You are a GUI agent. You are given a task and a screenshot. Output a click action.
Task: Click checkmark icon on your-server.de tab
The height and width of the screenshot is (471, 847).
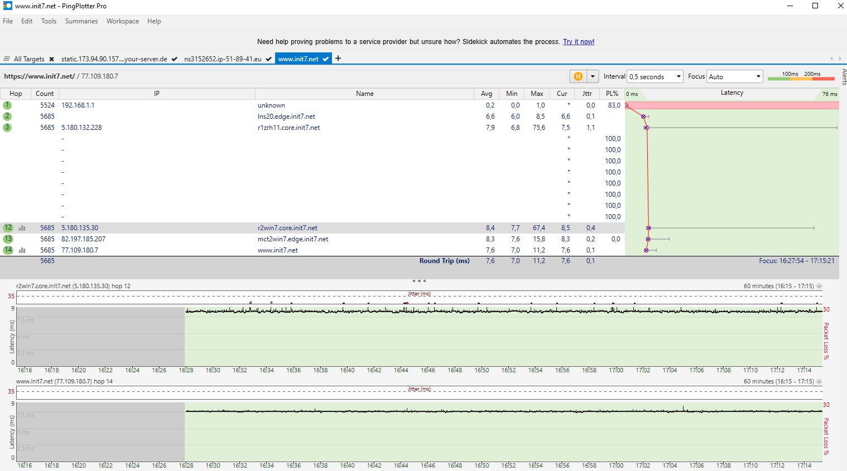175,59
